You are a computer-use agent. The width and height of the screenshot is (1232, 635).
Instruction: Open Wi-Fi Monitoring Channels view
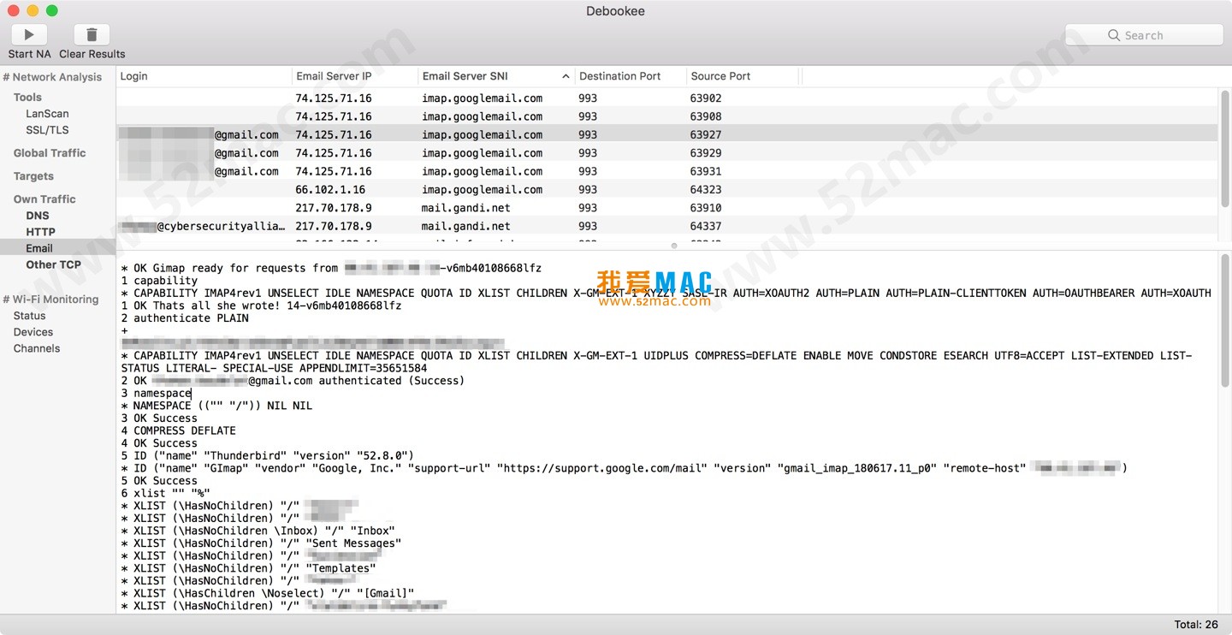[x=37, y=348]
